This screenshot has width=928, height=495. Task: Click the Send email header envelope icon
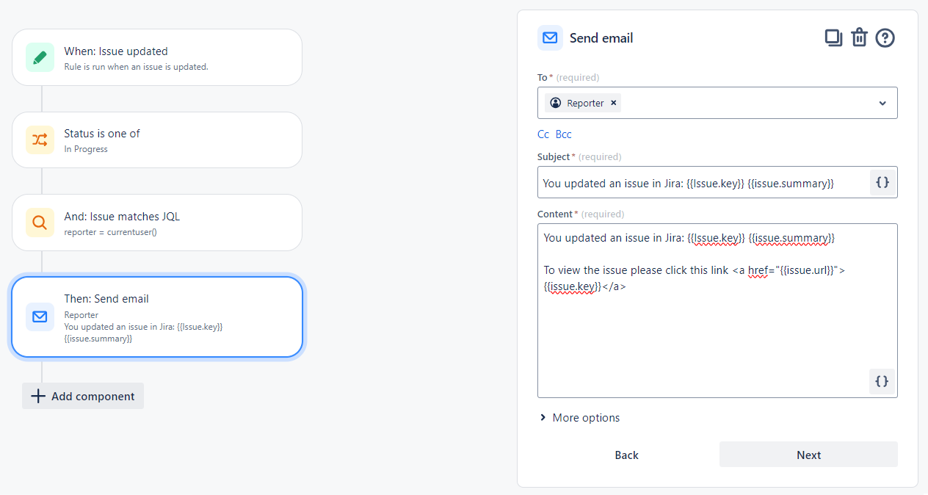[550, 37]
